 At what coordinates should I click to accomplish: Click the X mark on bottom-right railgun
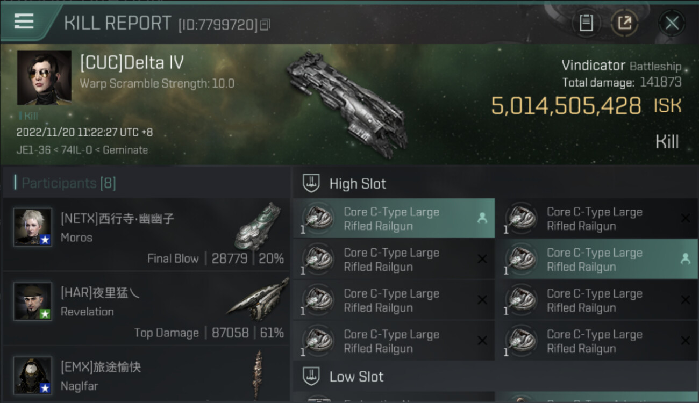(x=686, y=341)
